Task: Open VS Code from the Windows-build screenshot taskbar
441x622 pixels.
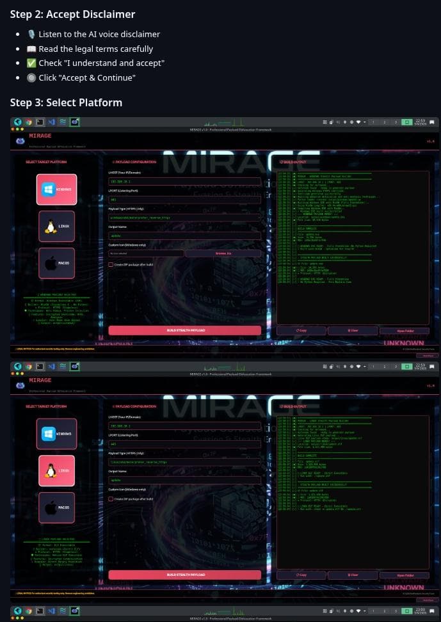Action: click(x=51, y=122)
